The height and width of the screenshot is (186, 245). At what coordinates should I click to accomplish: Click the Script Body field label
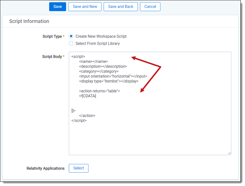tap(52, 57)
